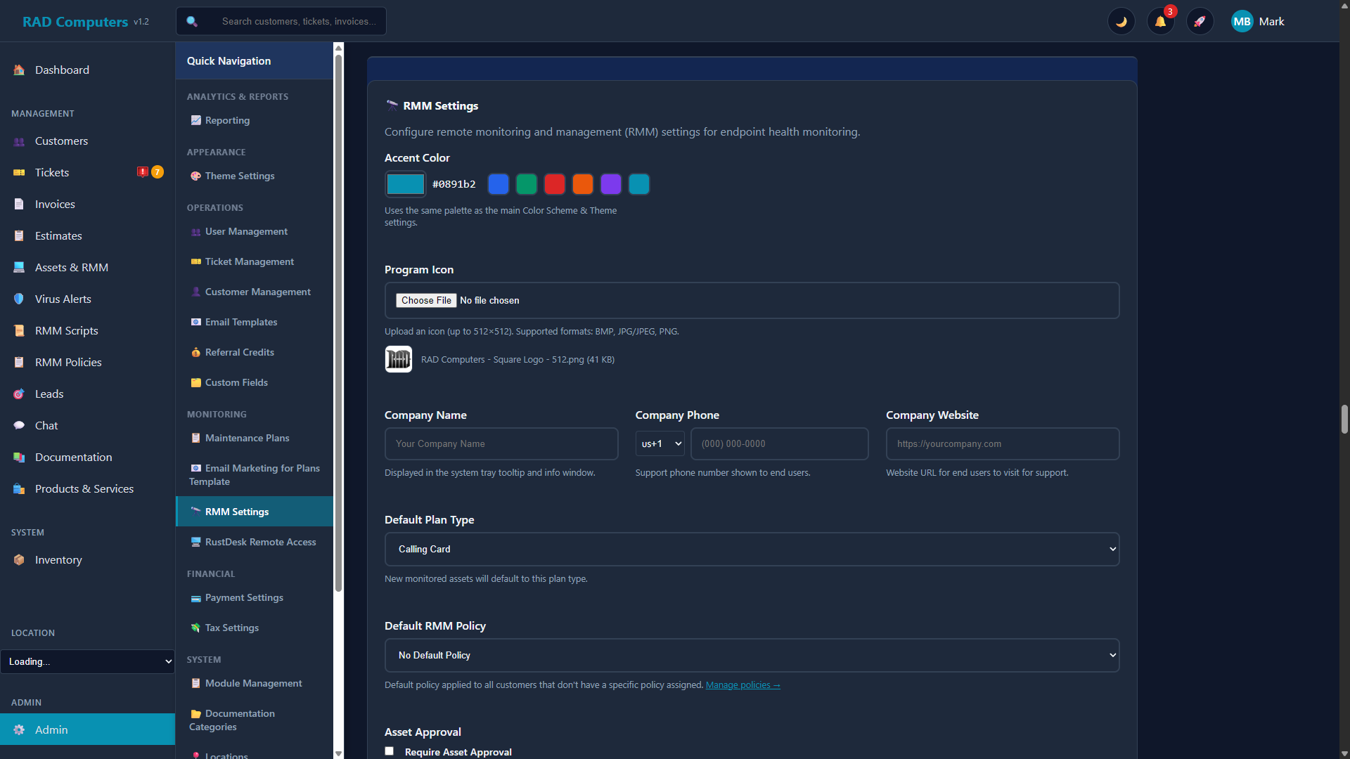Toggle dark mode in the top bar
The image size is (1350, 759).
coord(1121,21)
